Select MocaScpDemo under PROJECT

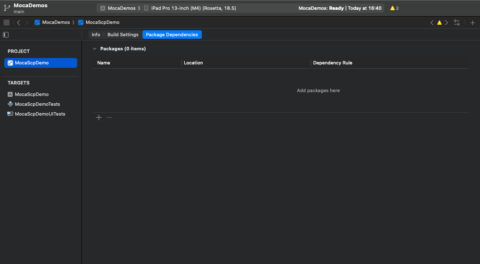pyautogui.click(x=41, y=63)
